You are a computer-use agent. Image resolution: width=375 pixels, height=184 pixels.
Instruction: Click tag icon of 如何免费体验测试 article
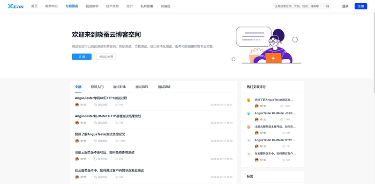click(96, 159)
